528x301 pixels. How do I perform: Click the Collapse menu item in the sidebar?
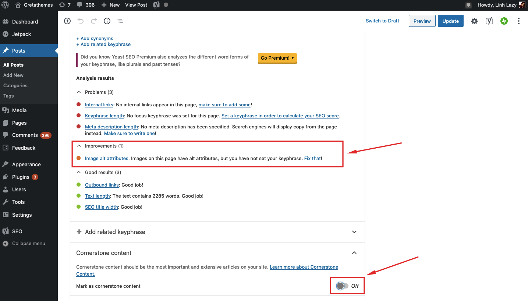(x=28, y=243)
